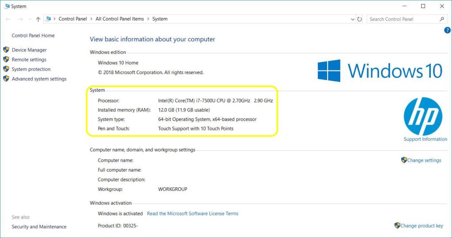Click the HP Support Information link
The width and height of the screenshot is (452, 238).
tap(425, 139)
